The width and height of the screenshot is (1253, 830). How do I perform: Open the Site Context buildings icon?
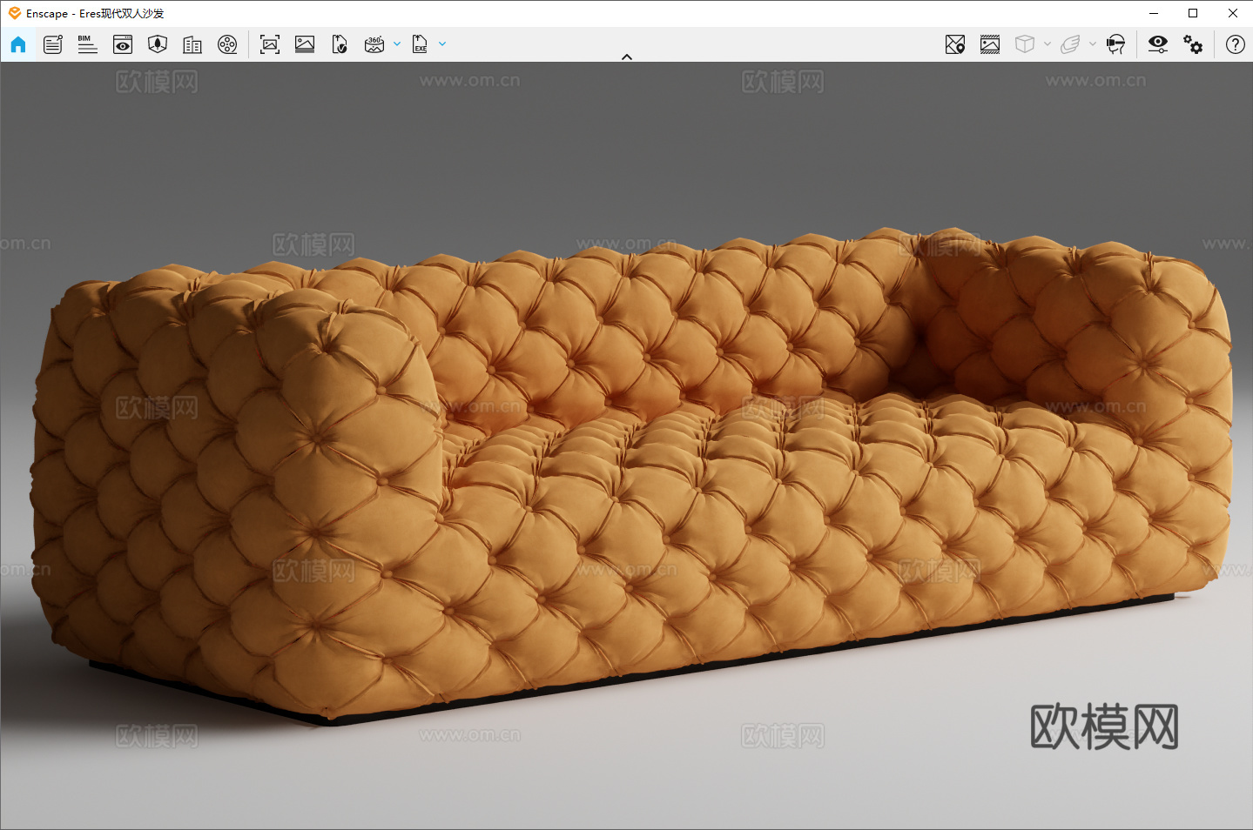[x=192, y=44]
